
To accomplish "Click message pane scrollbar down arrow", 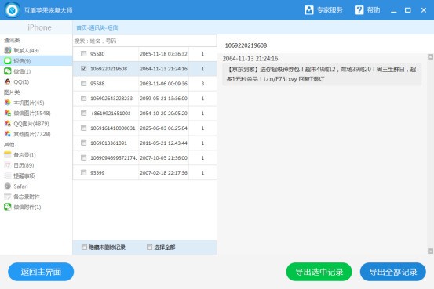I will tap(430, 251).
